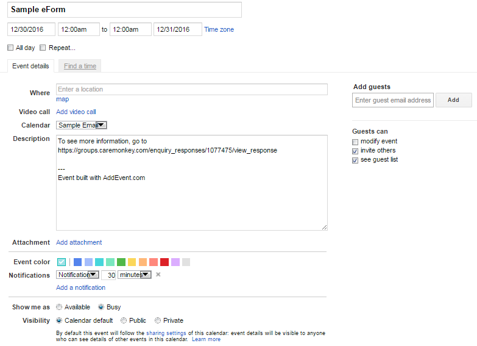Pick the bold red event color
Screen dimensions: 477x346
click(x=164, y=262)
